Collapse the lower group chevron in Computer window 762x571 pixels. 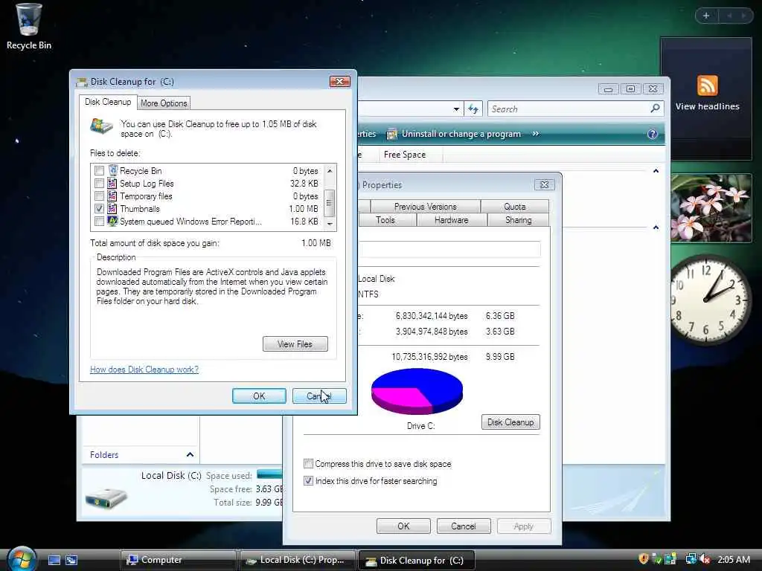656,228
